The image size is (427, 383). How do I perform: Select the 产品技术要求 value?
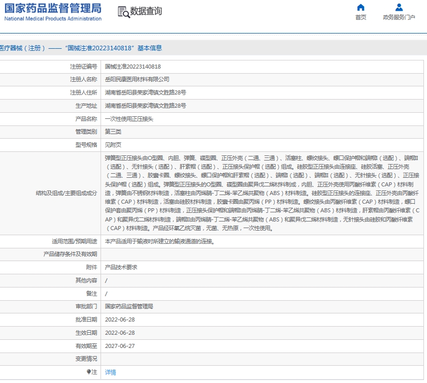point(121,267)
